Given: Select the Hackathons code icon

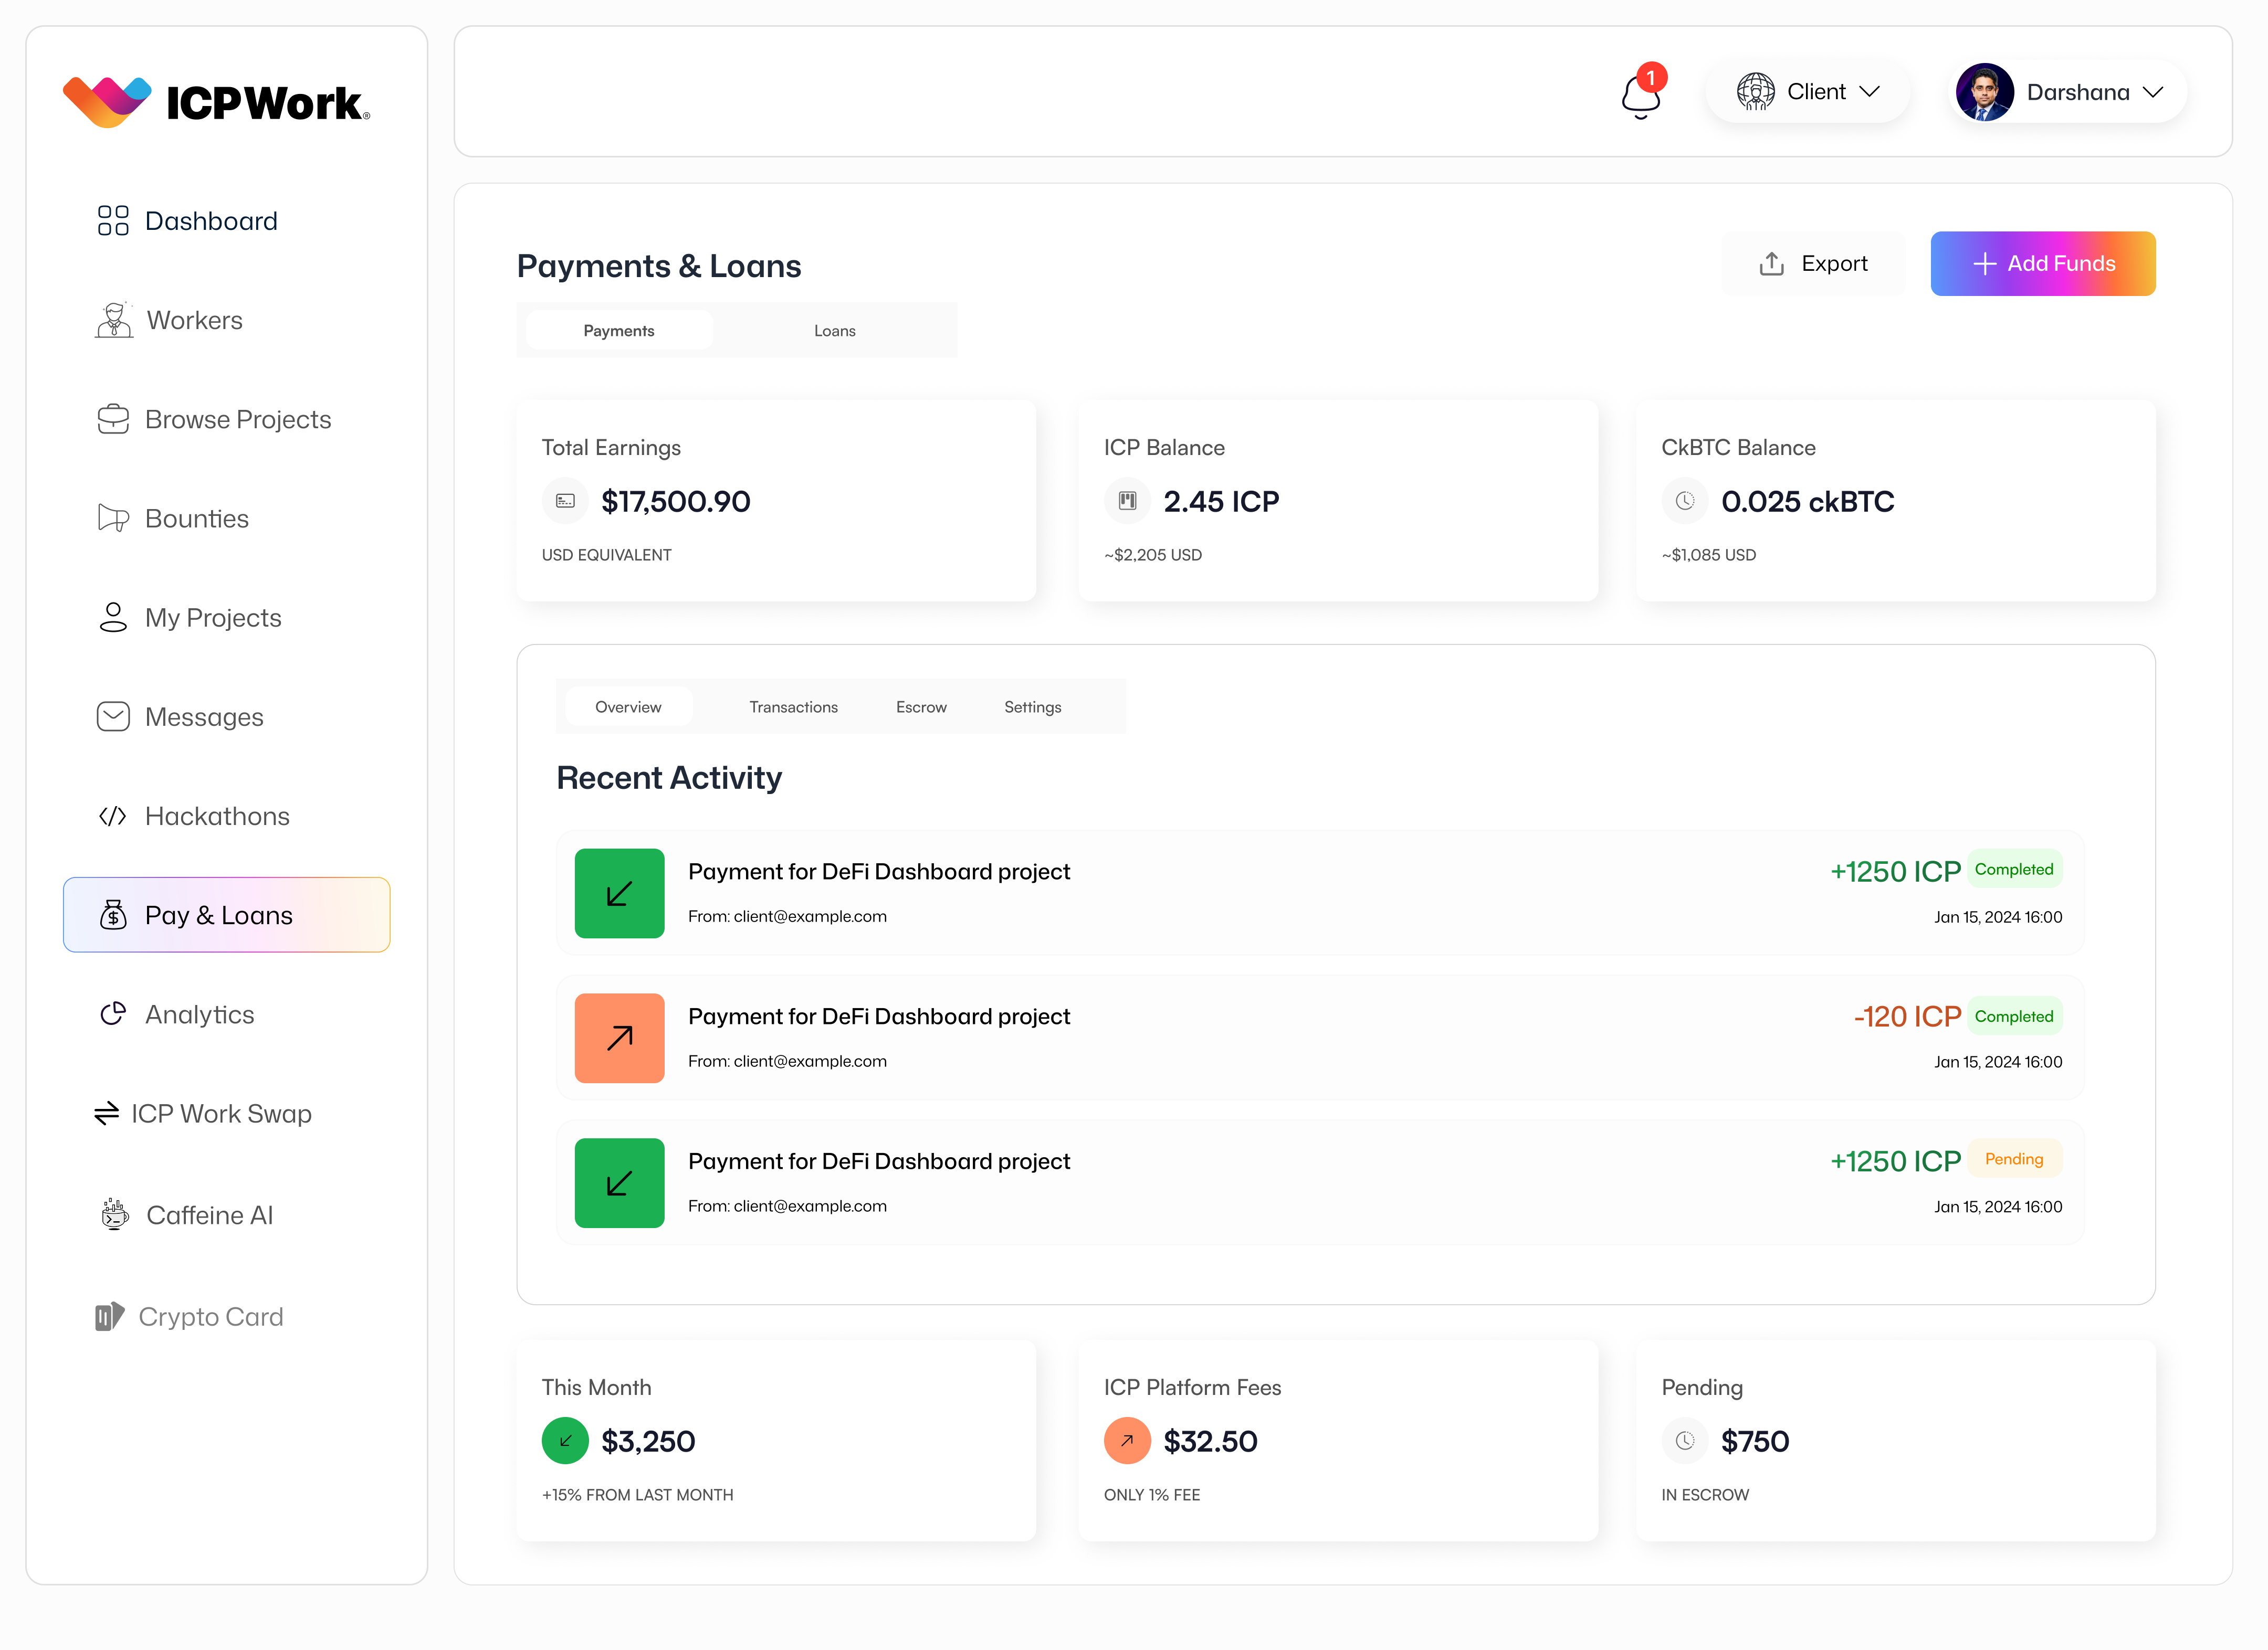Looking at the screenshot, I should click(113, 816).
